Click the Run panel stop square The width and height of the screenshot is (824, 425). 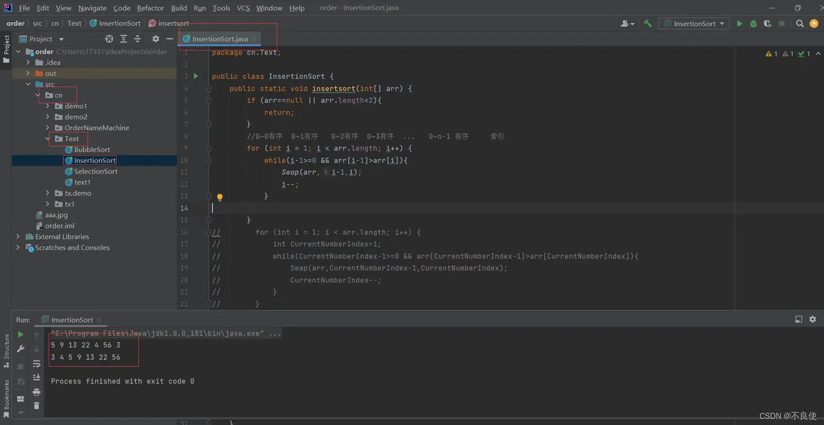pyautogui.click(x=21, y=366)
